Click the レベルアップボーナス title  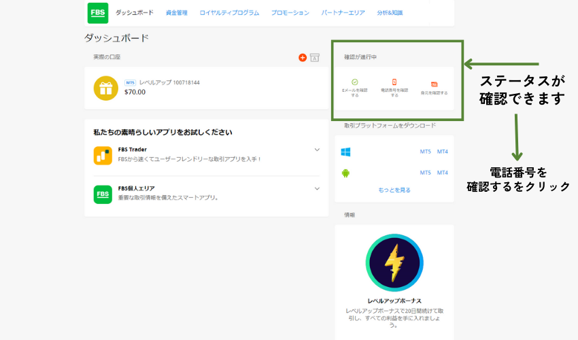point(394,301)
